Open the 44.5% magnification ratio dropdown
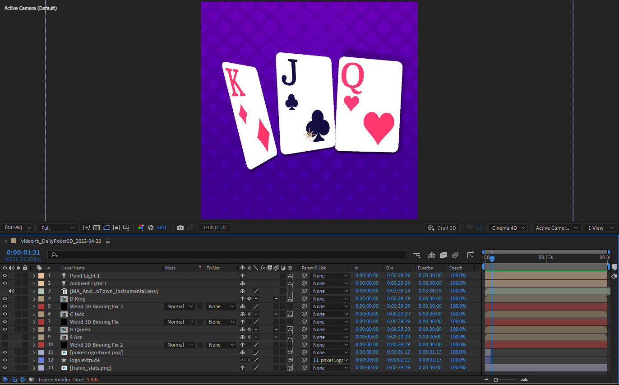 pos(17,227)
